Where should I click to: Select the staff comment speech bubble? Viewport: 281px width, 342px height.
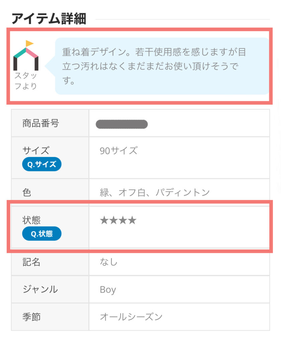(x=162, y=66)
